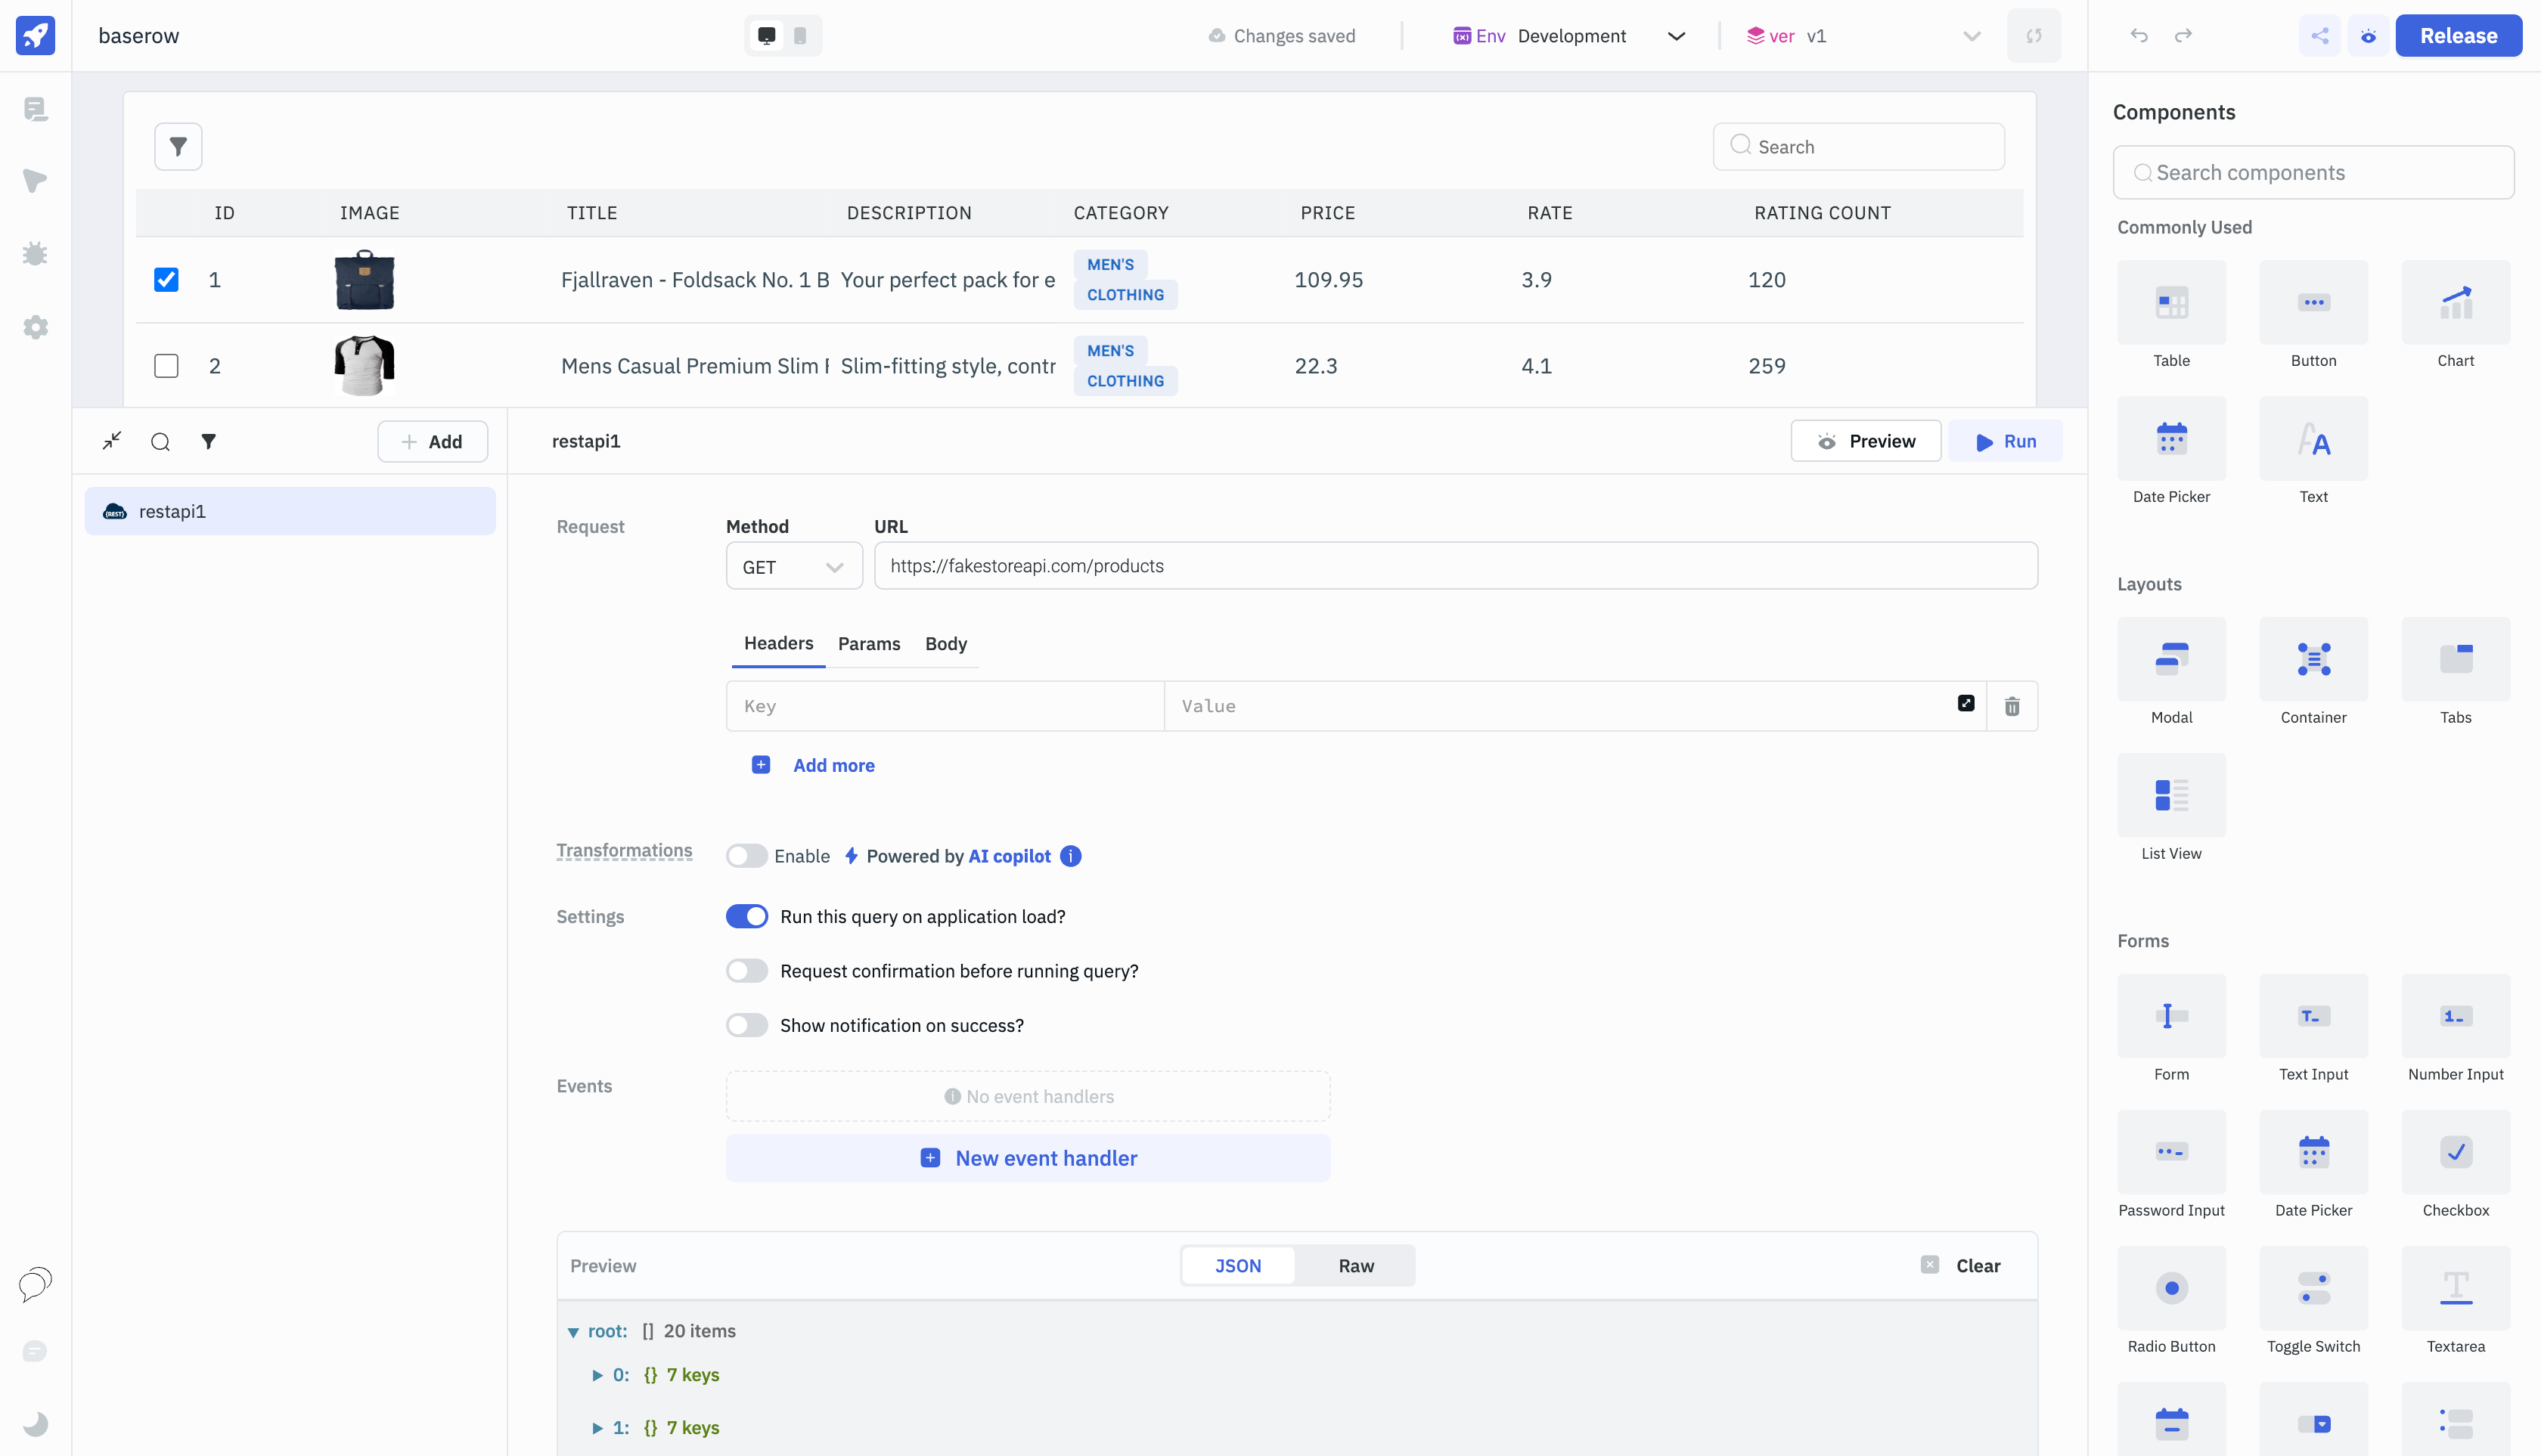
Task: Collapse the query panel with arrows icon
Action: coord(112,441)
